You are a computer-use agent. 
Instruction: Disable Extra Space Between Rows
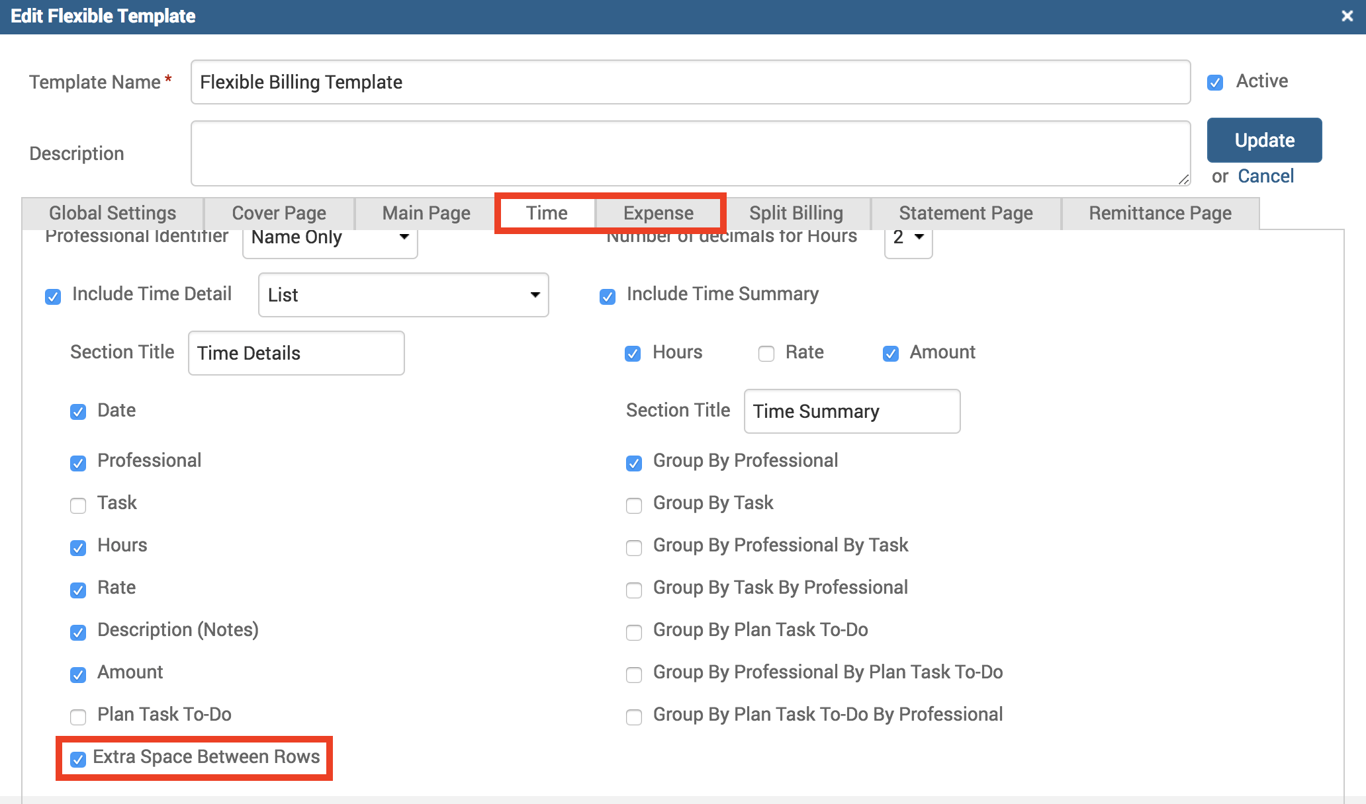click(78, 759)
